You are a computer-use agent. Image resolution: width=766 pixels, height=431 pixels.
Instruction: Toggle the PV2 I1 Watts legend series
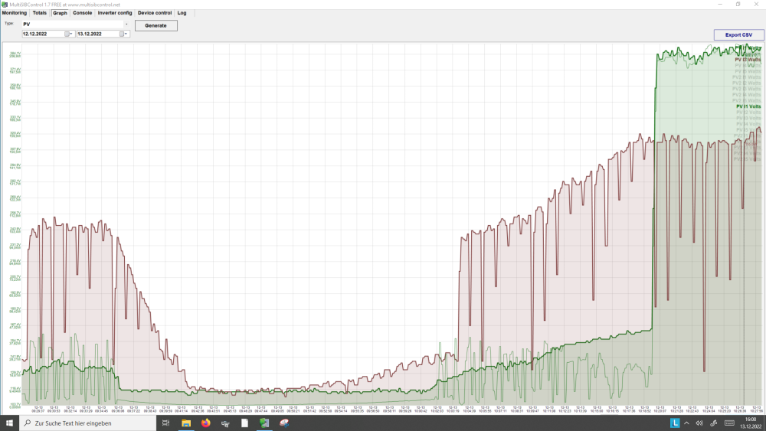[x=746, y=77]
